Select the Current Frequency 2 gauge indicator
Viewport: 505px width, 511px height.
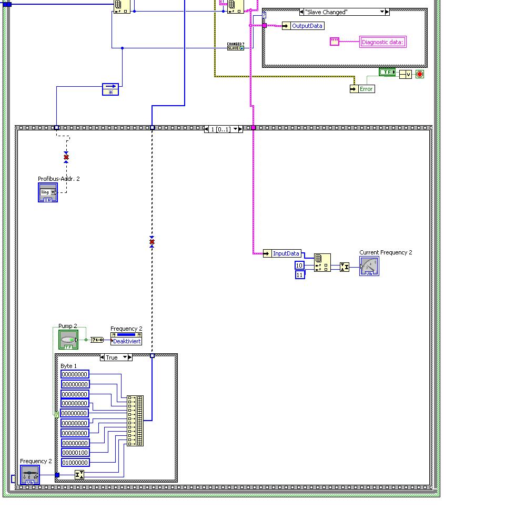tap(369, 266)
